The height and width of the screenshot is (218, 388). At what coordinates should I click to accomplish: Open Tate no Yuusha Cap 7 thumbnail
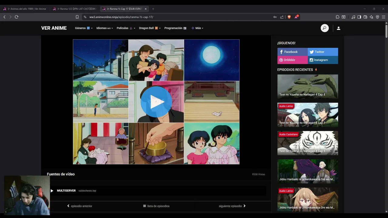tap(308, 115)
